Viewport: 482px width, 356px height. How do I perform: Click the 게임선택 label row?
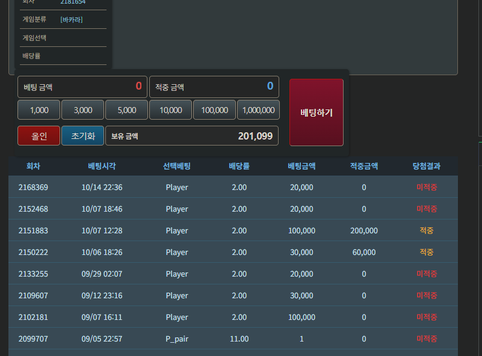[63, 38]
